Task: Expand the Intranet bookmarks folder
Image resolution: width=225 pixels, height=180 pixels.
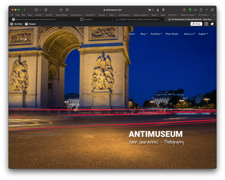Action: [x=39, y=15]
